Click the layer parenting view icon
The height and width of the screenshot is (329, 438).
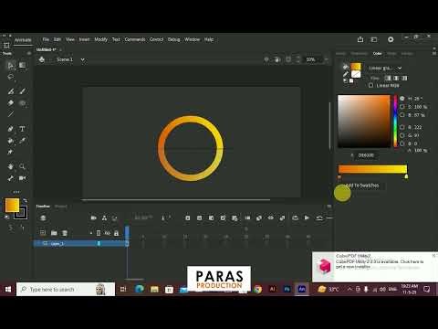[x=104, y=218]
